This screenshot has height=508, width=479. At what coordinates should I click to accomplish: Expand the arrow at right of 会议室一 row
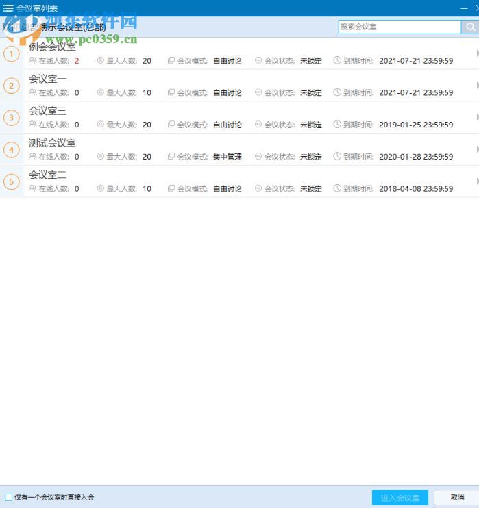[478, 85]
